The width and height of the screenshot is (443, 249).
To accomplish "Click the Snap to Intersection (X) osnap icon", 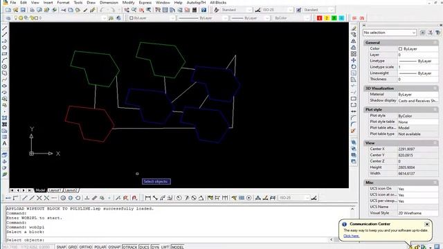I will [39, 198].
